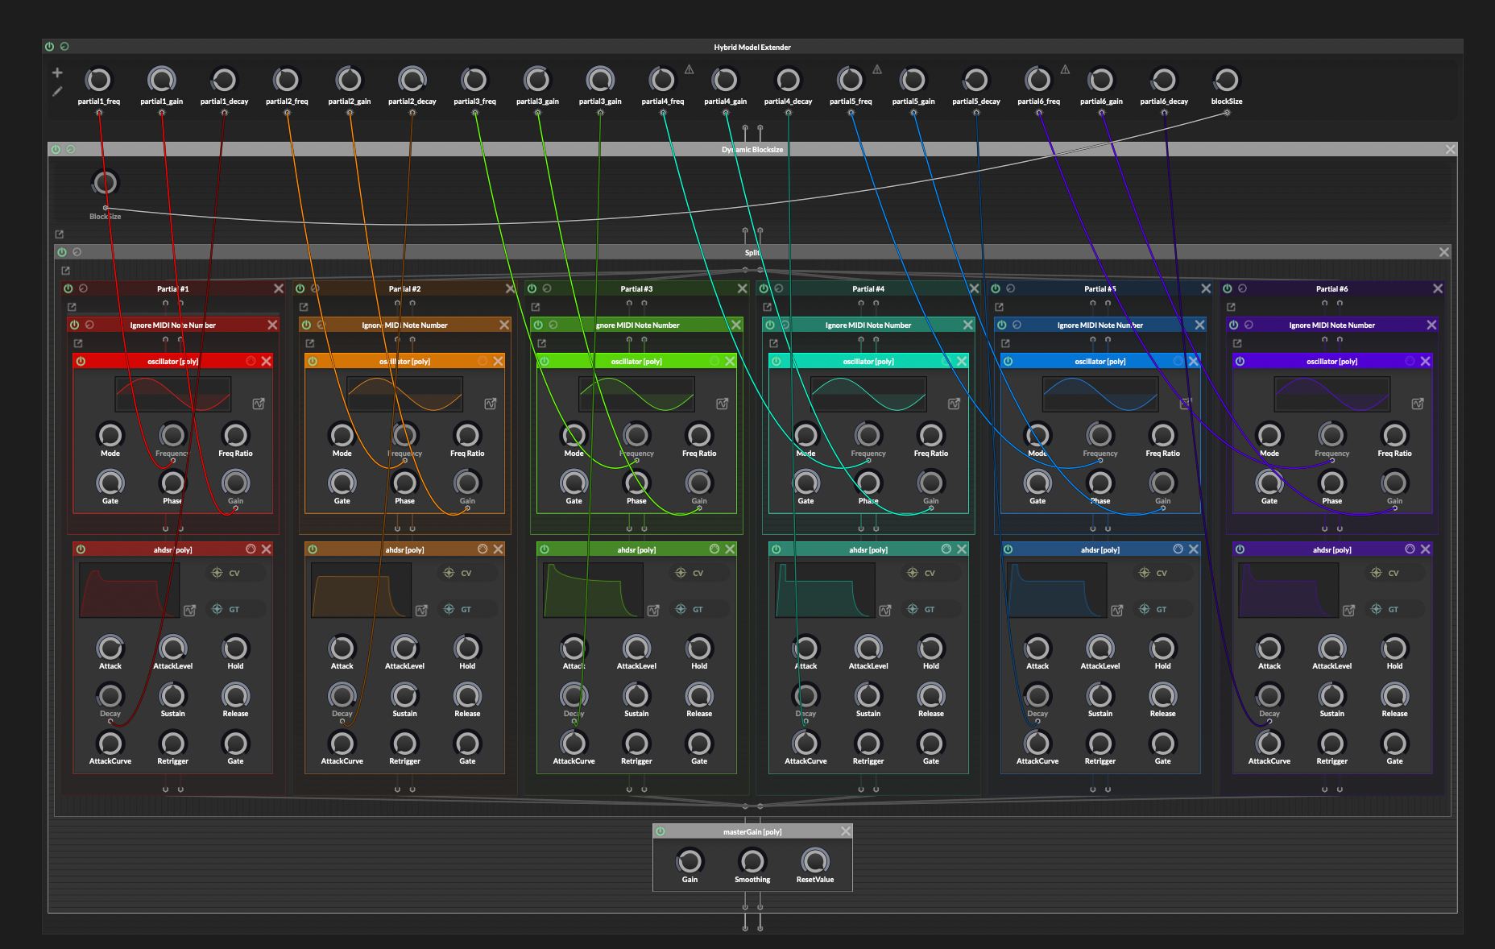This screenshot has height=949, width=1495.
Task: Click the Freq Ratio knob in red oscillator
Action: (x=235, y=435)
